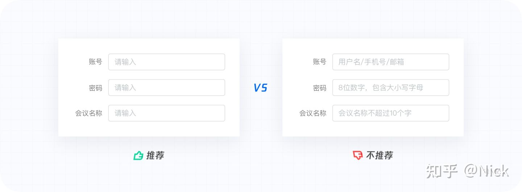The height and width of the screenshot is (192, 522).
Task: Click the 密码 label in the left form
Action: [95, 88]
